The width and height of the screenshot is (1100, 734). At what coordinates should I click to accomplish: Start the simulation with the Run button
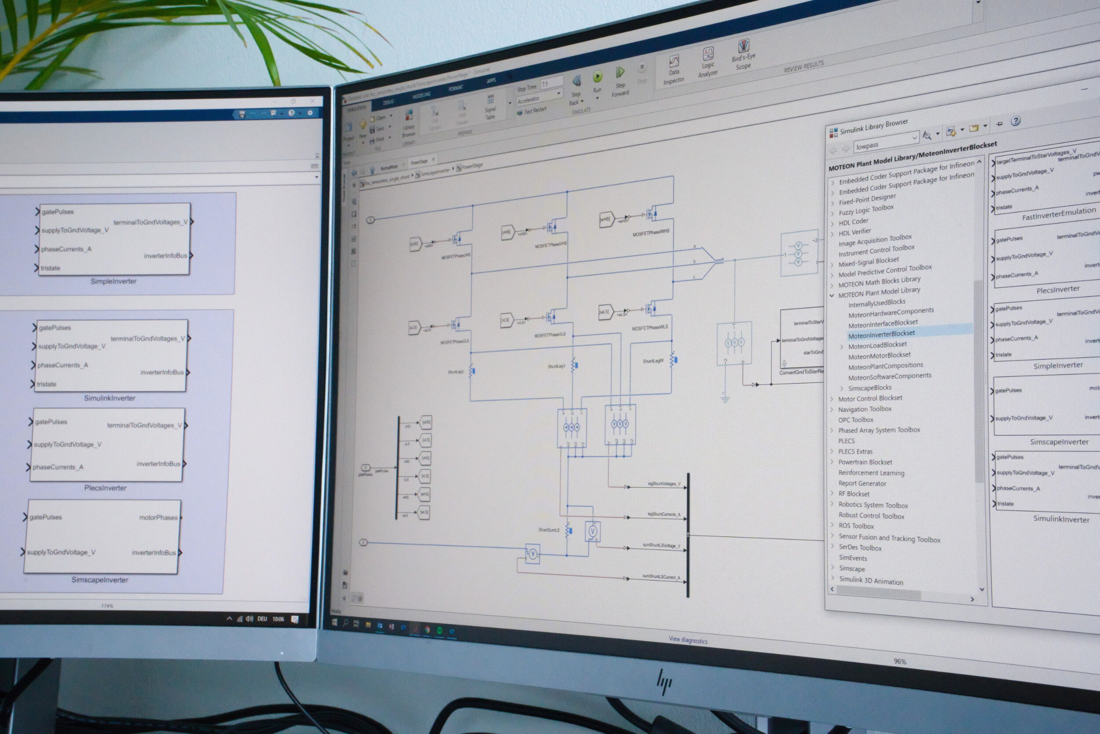598,77
